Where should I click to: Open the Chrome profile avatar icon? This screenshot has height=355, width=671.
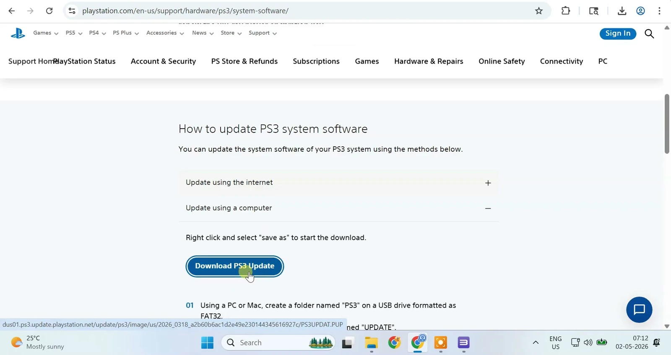point(640,11)
